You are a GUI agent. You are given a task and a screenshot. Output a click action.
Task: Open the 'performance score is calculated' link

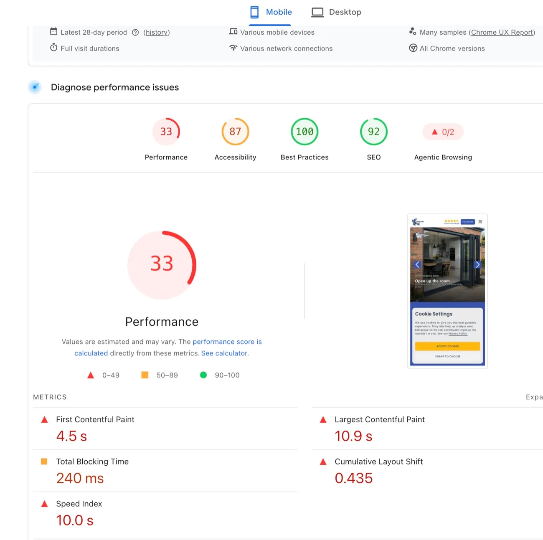point(168,347)
